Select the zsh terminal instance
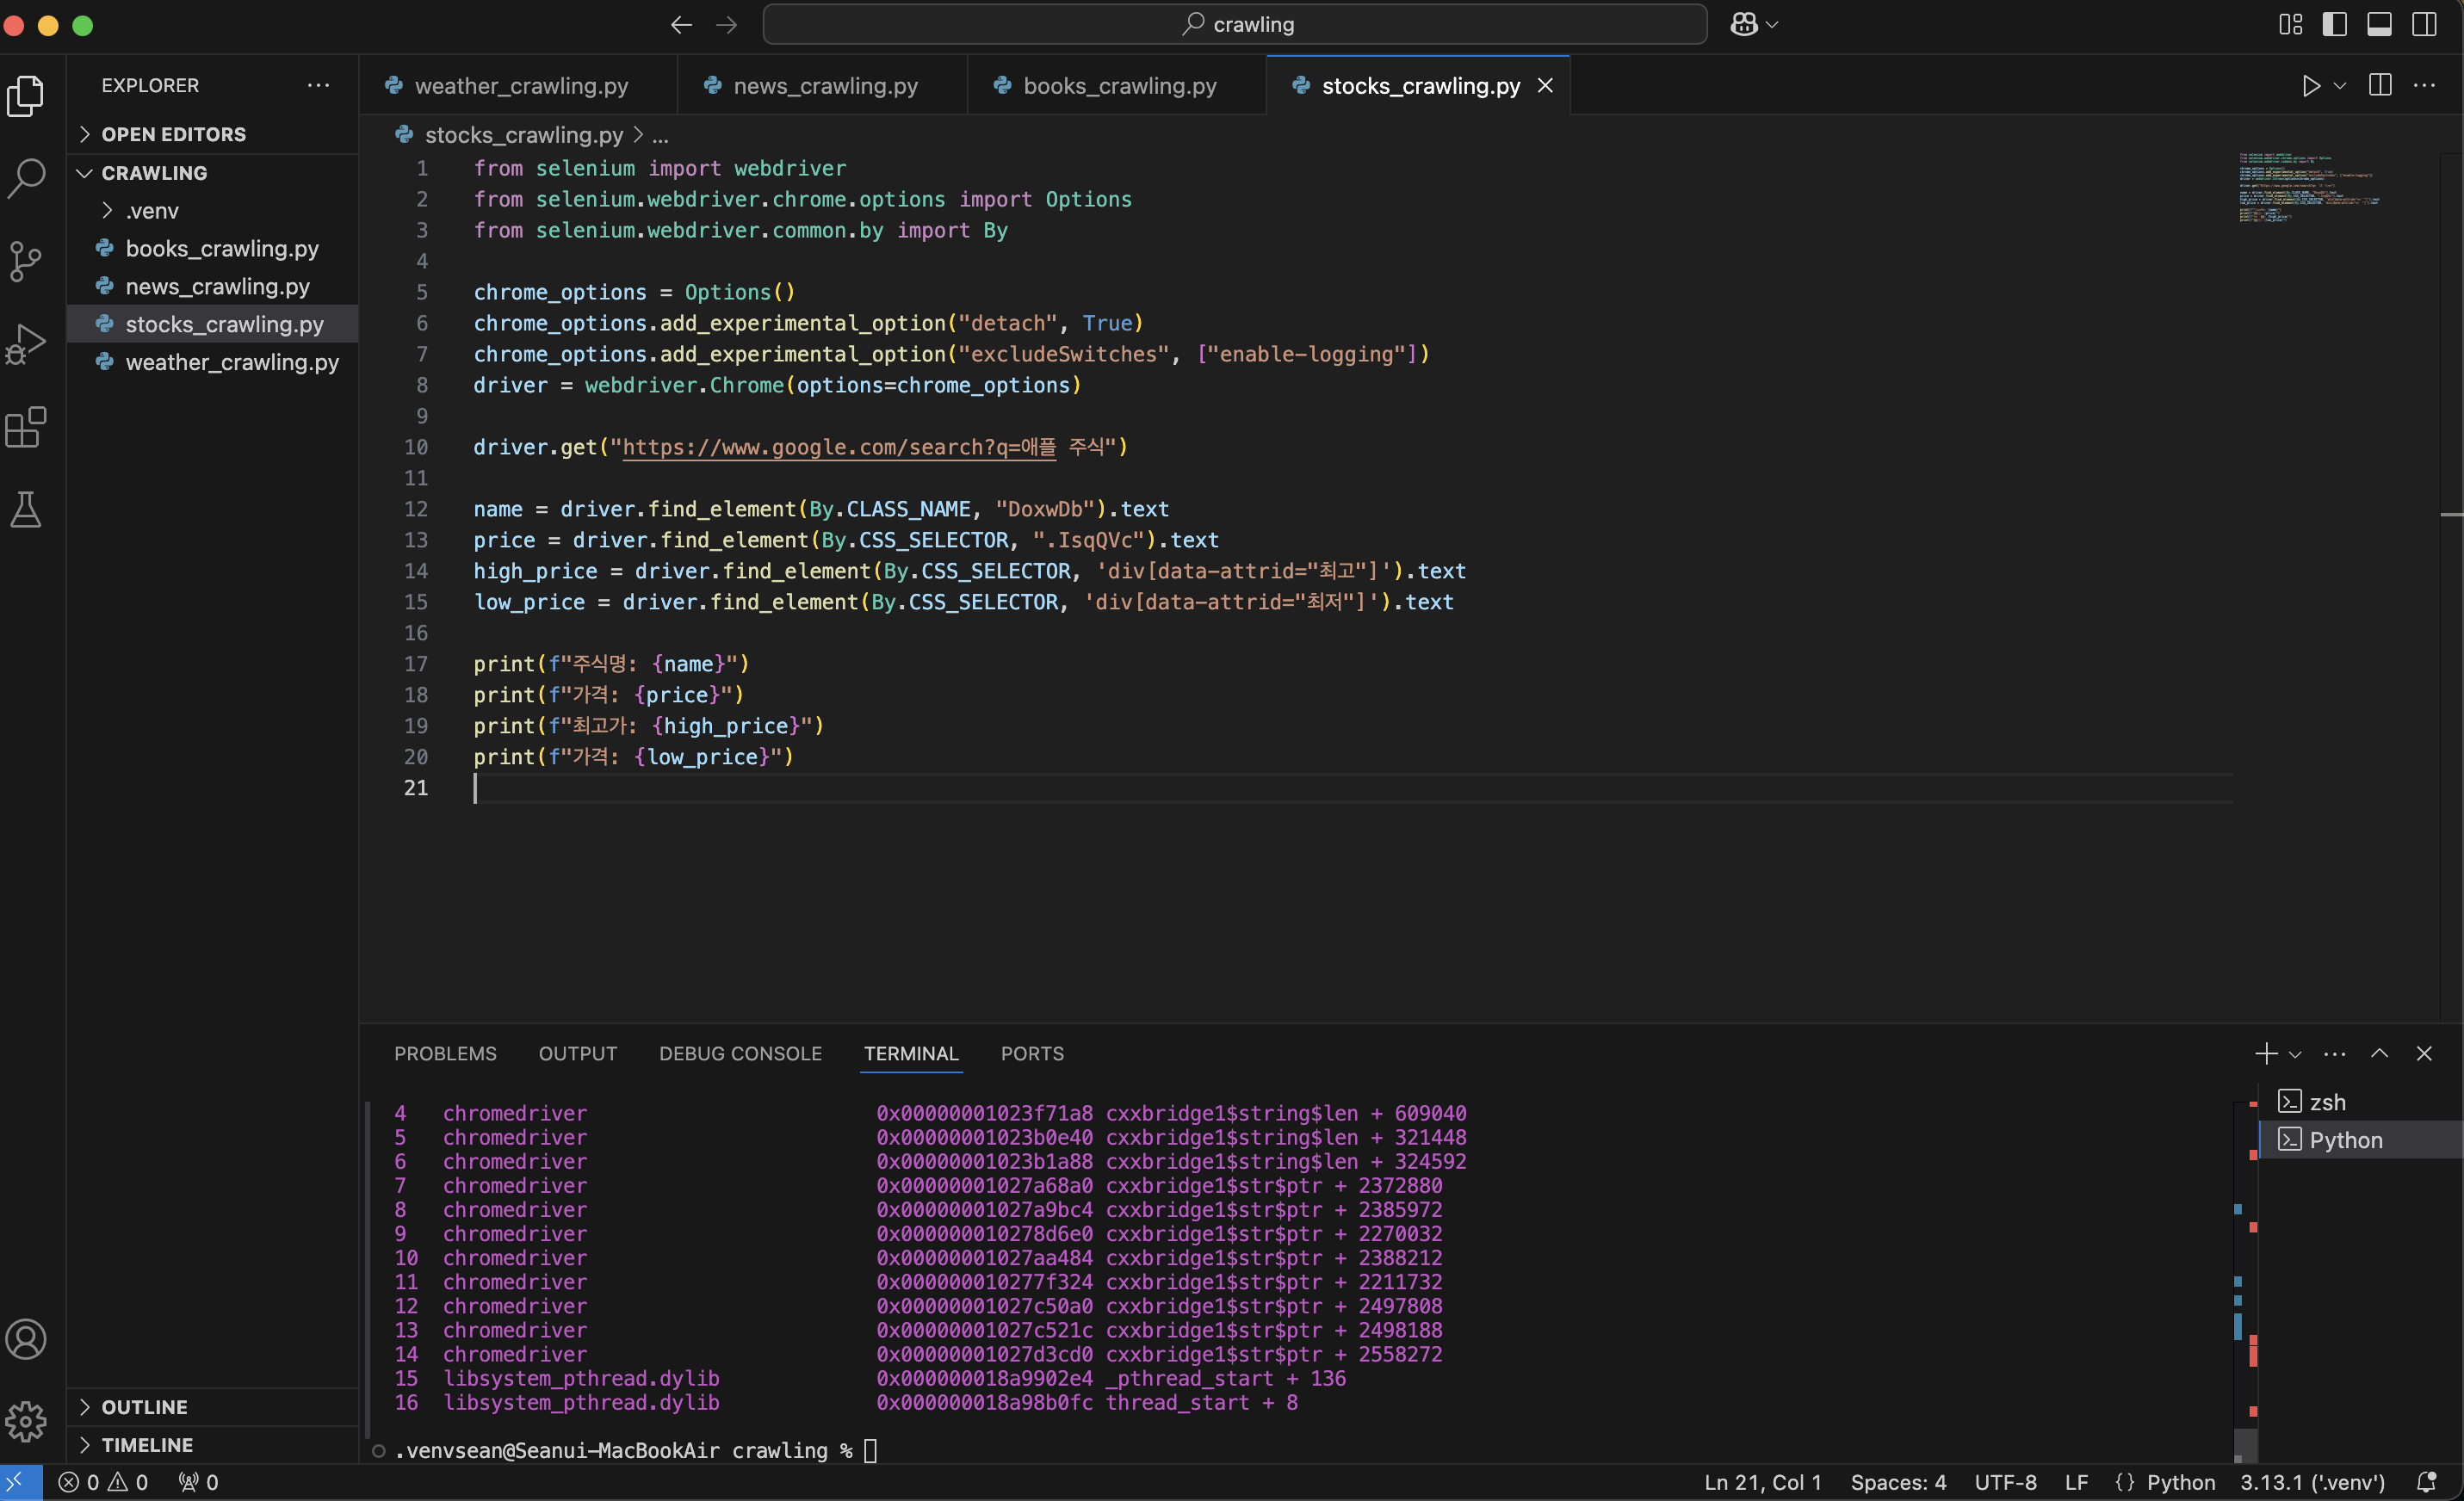2464x1501 pixels. click(2360, 1102)
